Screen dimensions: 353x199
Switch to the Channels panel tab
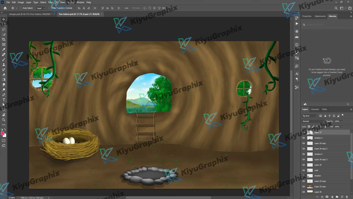[x=315, y=109]
